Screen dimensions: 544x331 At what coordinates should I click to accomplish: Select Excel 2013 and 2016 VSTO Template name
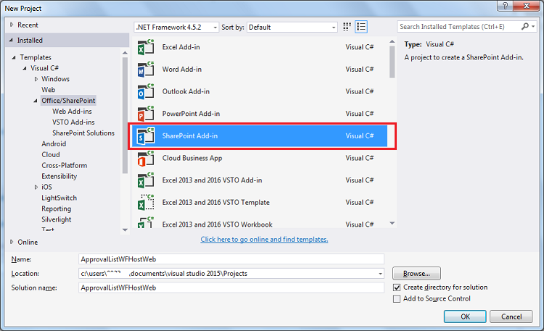(x=216, y=202)
